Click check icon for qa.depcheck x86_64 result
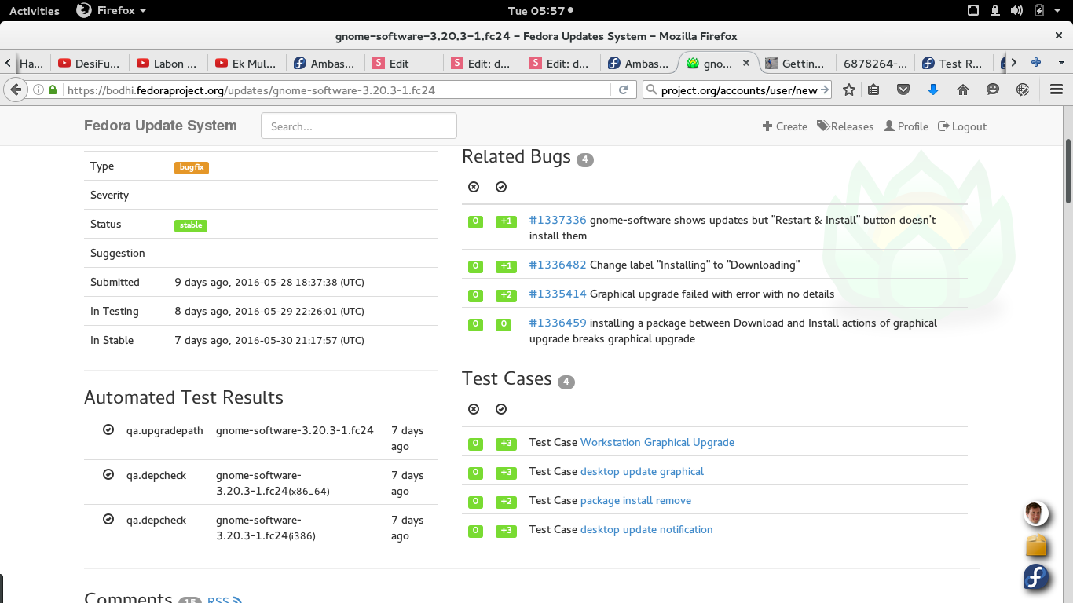1073x603 pixels. [x=108, y=474]
